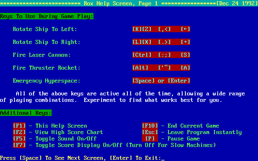Click 'Pause Game' text

(184, 138)
